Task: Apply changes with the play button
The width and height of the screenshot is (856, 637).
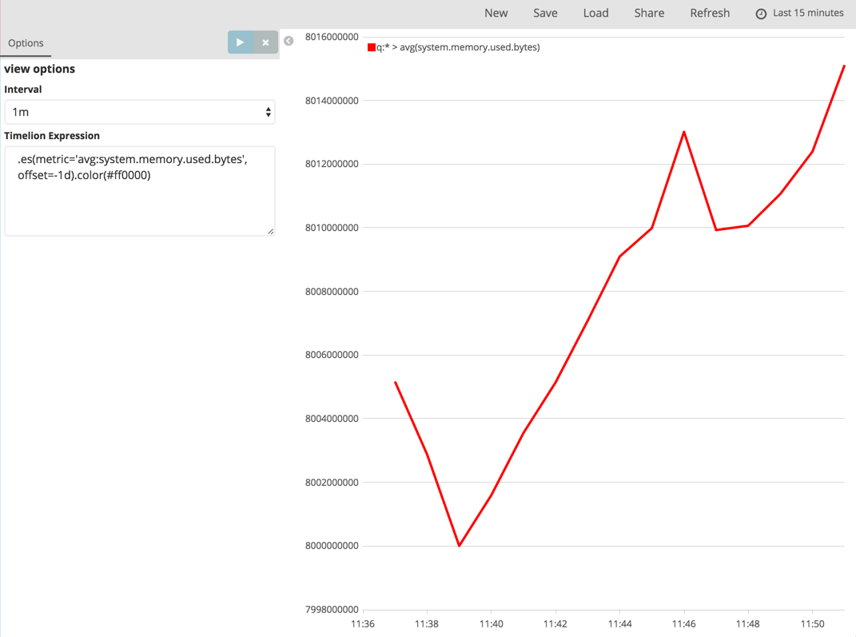Action: 240,42
